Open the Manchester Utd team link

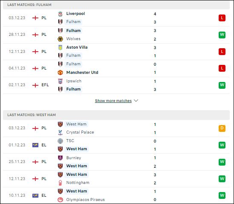[x=82, y=73]
